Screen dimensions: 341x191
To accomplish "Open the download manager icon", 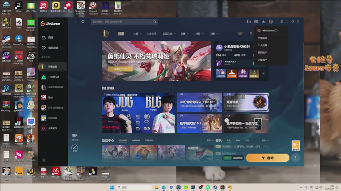I will click(263, 22).
